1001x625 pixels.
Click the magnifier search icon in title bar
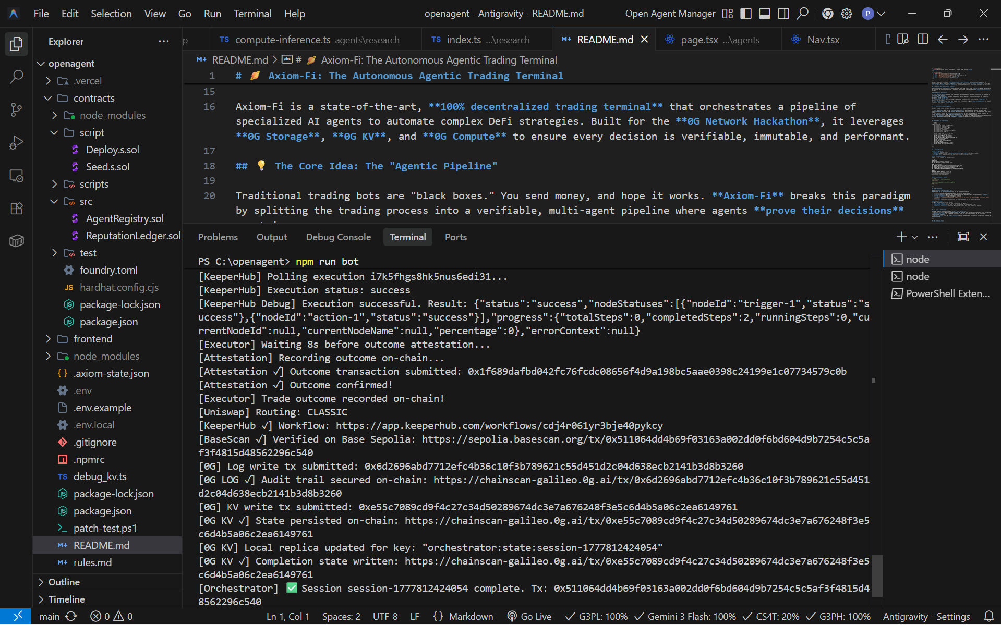803,14
